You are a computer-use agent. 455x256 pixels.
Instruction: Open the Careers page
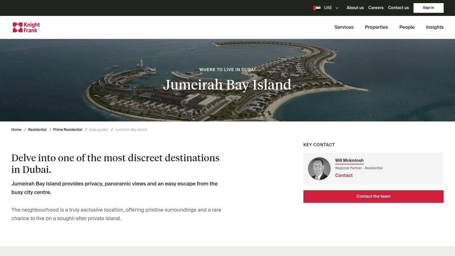tap(376, 8)
